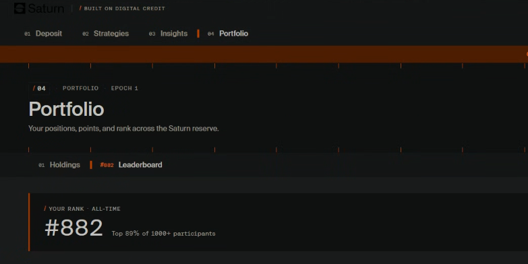Screen dimensions: 528x264
Task: Click Top 89% of 1000+ participants text
Action: tap(164, 234)
